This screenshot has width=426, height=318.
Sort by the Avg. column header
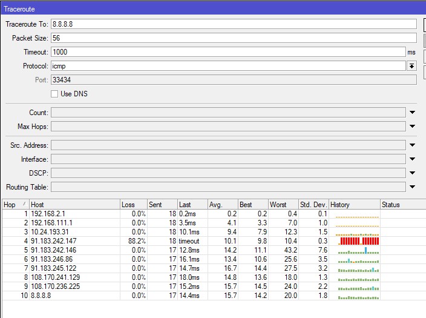point(223,205)
